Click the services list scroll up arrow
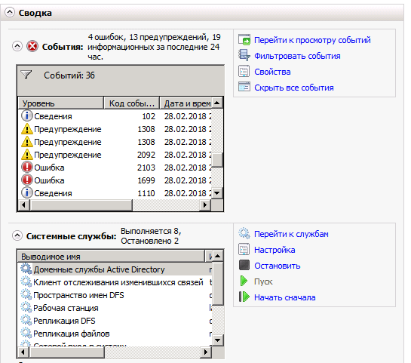The width and height of the screenshot is (411, 363). point(218,256)
